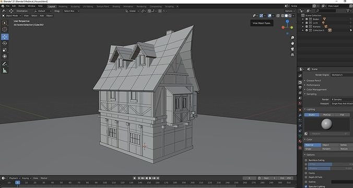Viewport: 353px width, 188px height.
Task: Choose the Scale tool
Action: point(5,50)
